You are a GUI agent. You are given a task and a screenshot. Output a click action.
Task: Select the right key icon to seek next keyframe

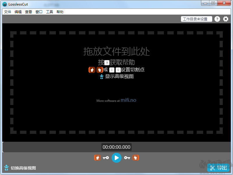pyautogui.click(x=127, y=157)
